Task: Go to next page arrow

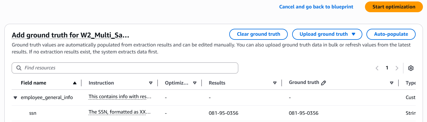Action: click(397, 68)
